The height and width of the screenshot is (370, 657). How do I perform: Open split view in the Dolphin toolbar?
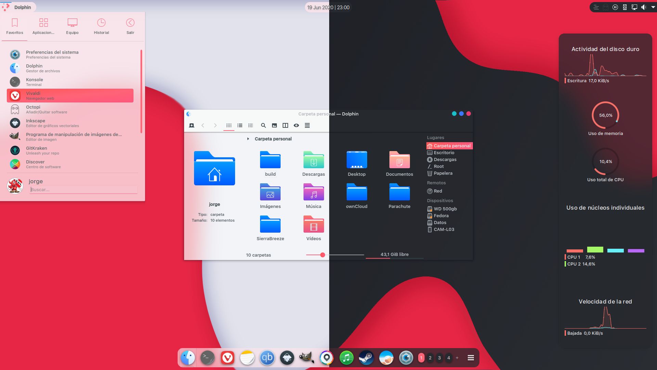[285, 125]
